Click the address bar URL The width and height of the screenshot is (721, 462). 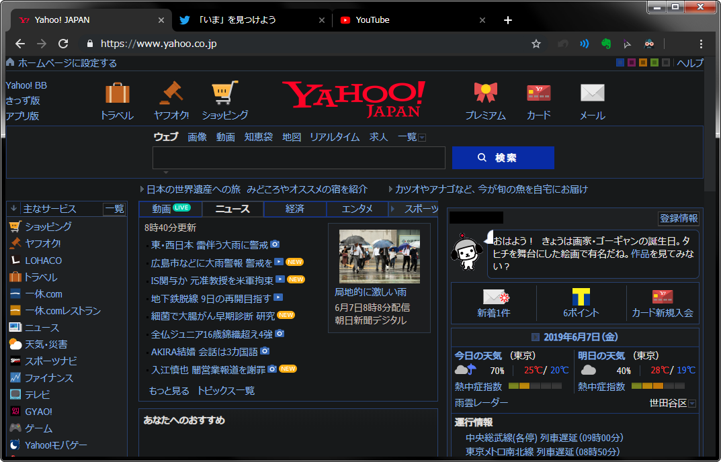pos(159,44)
